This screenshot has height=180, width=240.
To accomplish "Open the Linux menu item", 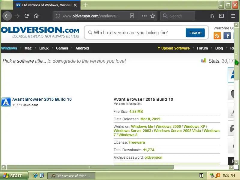I will (44, 48).
